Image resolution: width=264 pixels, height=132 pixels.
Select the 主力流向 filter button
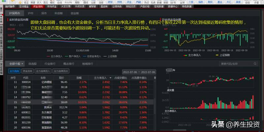tap(14, 71)
